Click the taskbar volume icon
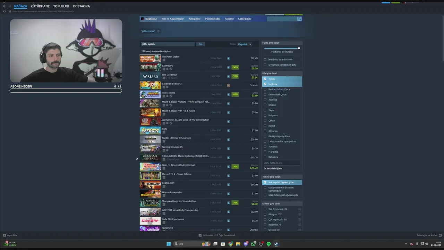Viewport: 444px width, 250px height. (427, 244)
